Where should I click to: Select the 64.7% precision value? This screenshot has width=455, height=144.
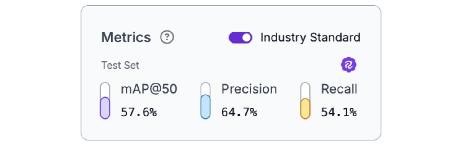coord(239,112)
